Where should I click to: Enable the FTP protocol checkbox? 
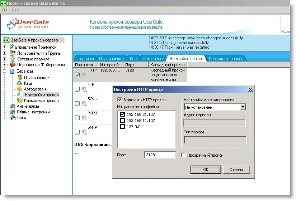click(x=77, y=89)
